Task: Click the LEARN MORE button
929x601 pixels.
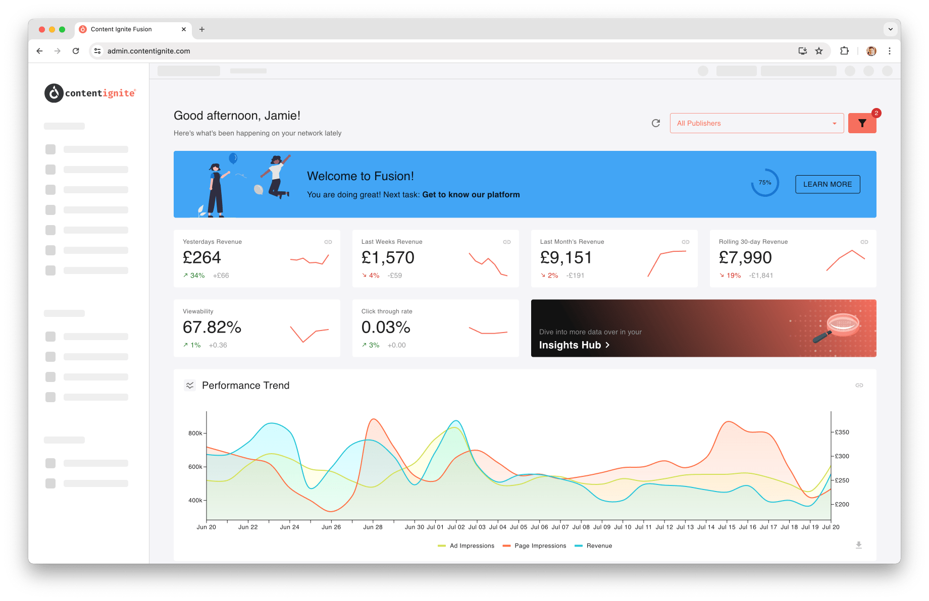Action: pos(828,184)
